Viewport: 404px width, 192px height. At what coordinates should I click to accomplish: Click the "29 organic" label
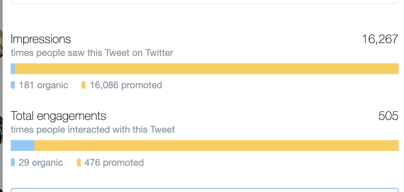pos(41,163)
